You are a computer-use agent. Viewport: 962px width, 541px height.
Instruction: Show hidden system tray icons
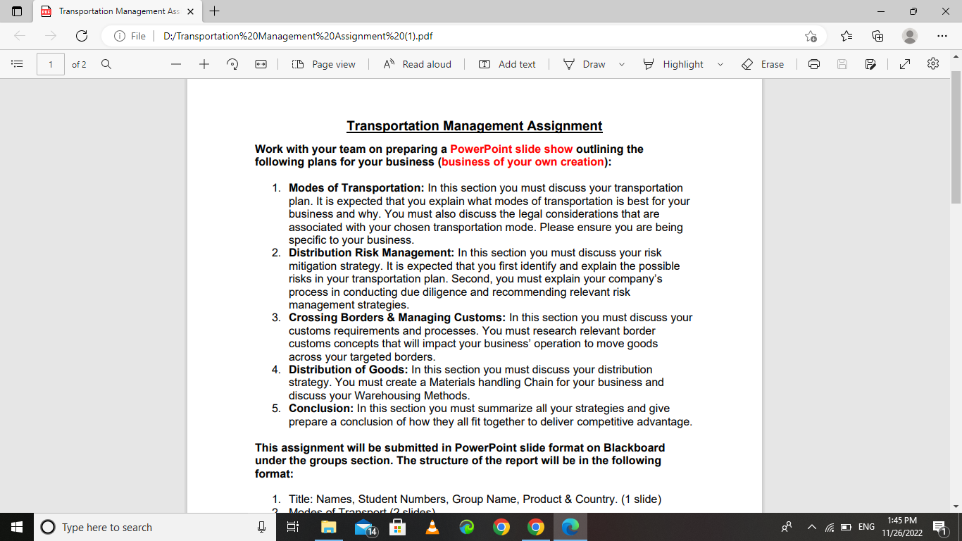[811, 527]
